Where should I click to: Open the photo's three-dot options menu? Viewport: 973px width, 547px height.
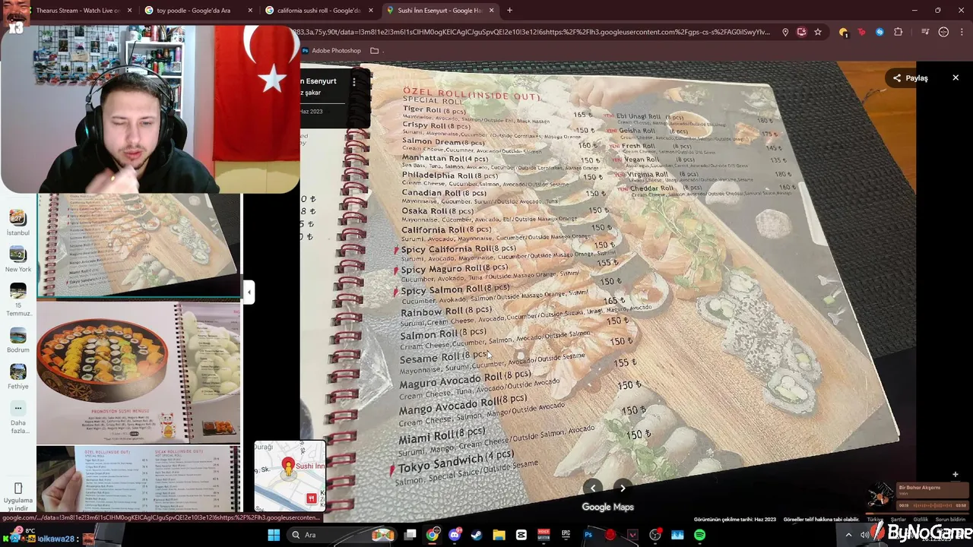(353, 81)
